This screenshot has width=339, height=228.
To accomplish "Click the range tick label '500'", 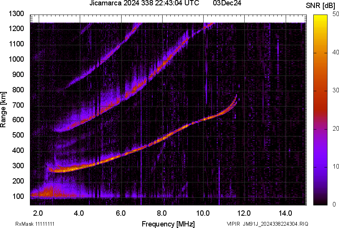I will [x=18, y=135].
